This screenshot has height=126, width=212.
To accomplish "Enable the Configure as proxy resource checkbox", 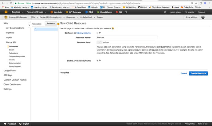I will pyautogui.click(x=97, y=33).
